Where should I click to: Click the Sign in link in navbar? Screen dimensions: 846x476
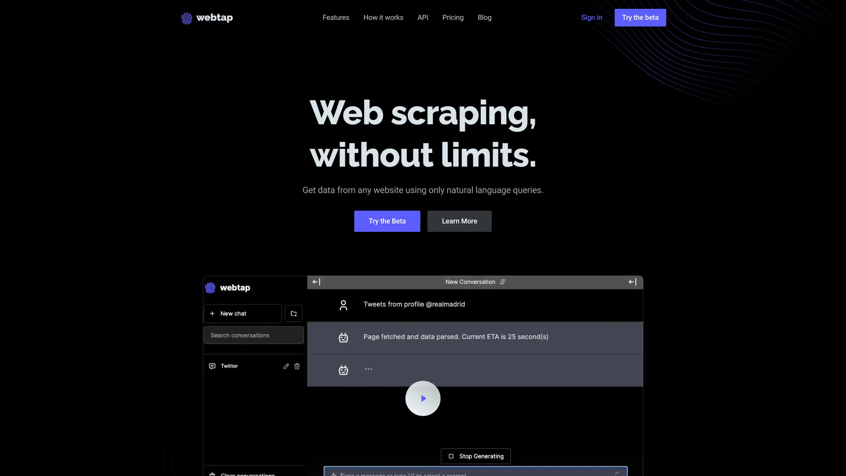click(x=591, y=18)
